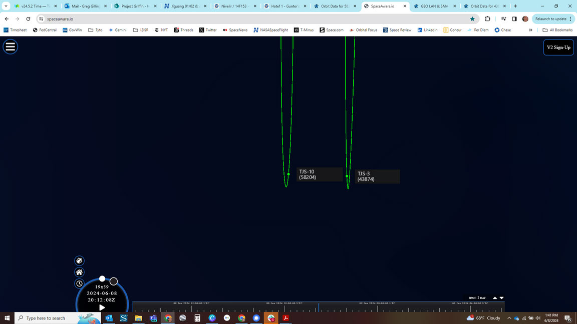The height and width of the screenshot is (324, 577).
Task: Click the white knob on time dial
Action: (102, 279)
